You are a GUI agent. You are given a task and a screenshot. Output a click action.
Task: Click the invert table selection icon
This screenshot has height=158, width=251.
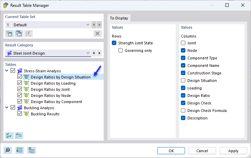point(19,135)
